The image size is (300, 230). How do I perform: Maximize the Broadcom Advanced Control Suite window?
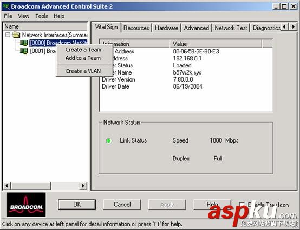[x=284, y=6]
